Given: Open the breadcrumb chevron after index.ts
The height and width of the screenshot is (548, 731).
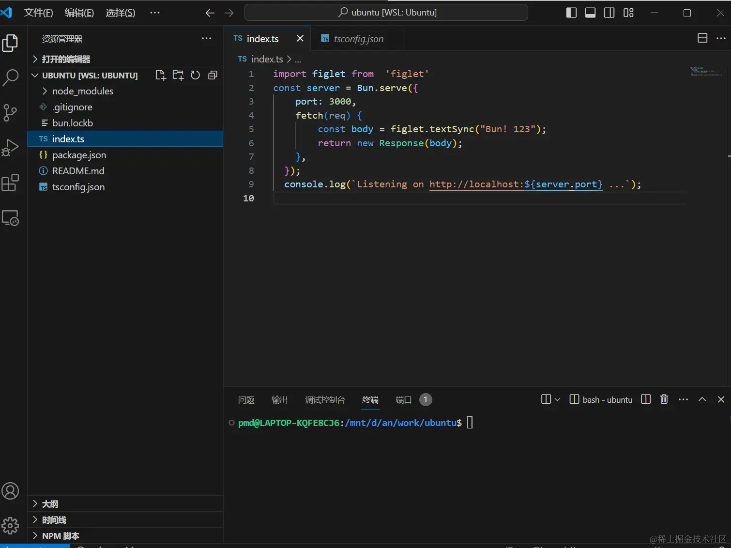Looking at the screenshot, I should (289, 59).
